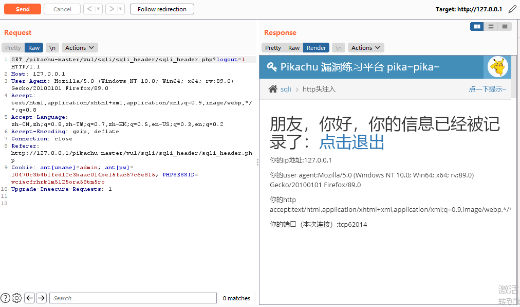Select combined tabbed layout icon
Viewport: 520px width, 307px height.
[x=505, y=27]
